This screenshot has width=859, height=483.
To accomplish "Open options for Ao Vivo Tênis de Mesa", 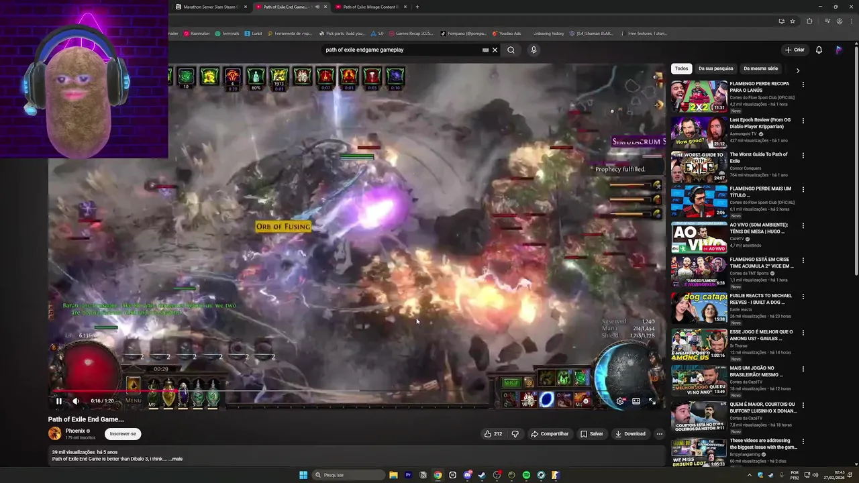I will tap(803, 225).
